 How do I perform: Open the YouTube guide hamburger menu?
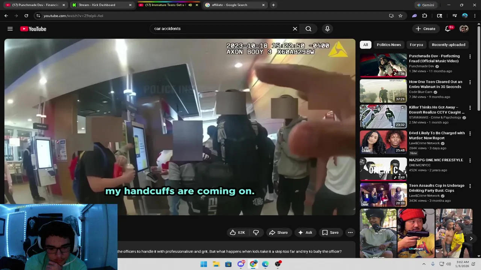(10, 29)
